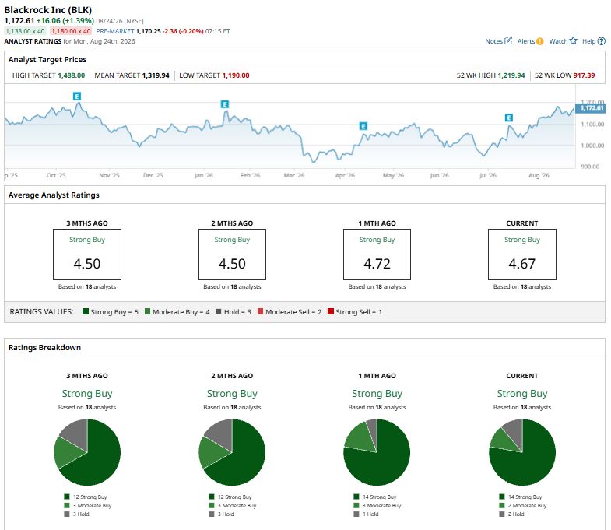Viewport: 611px width, 530px height.
Task: Click the earnings marker near Oct '25
Action: pos(77,97)
